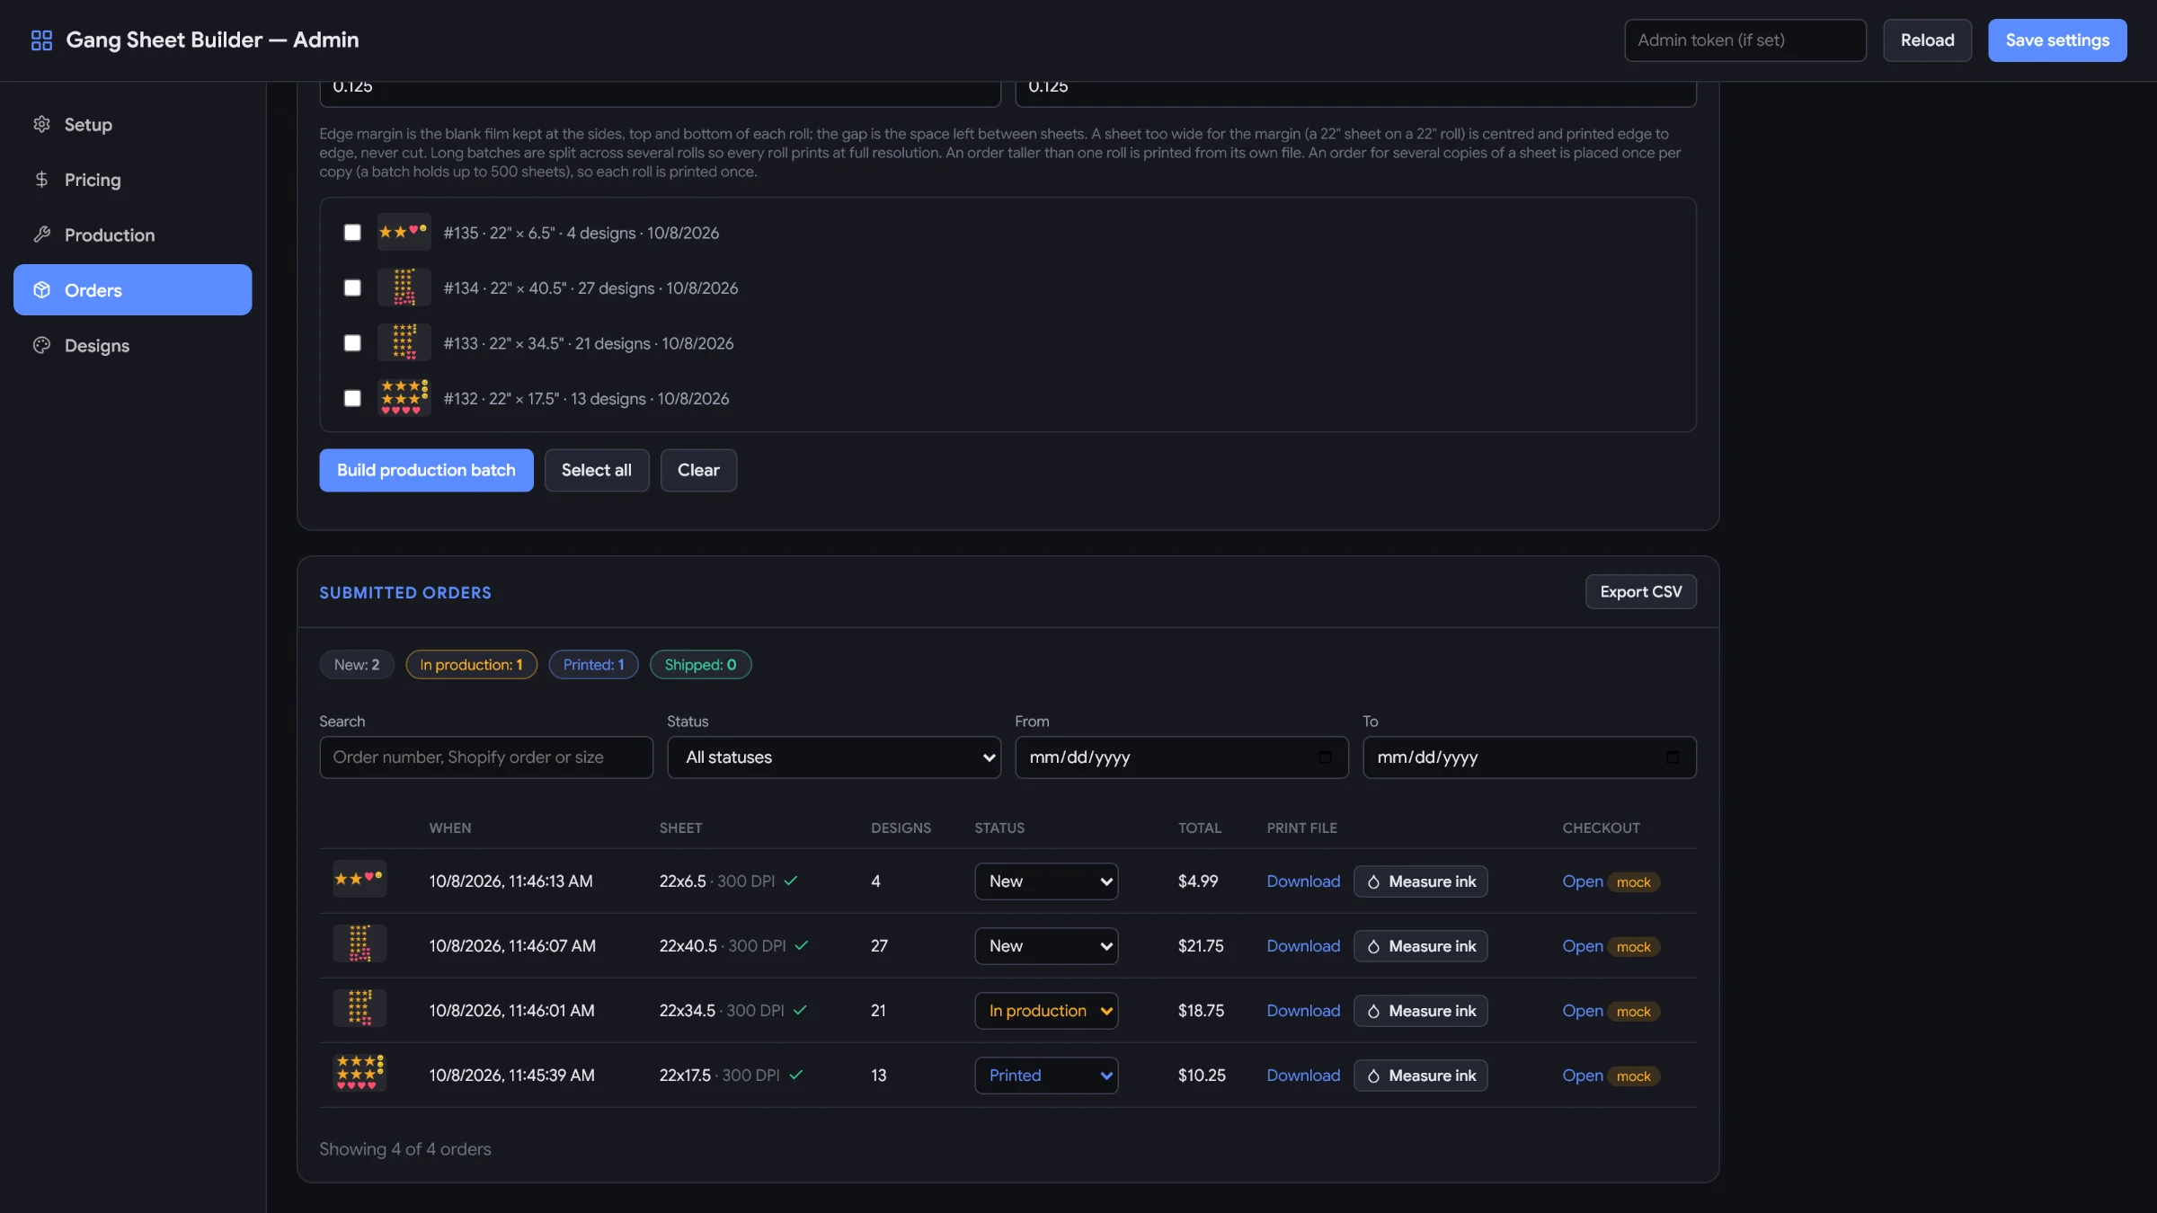Check the box for order #135

pos(352,233)
